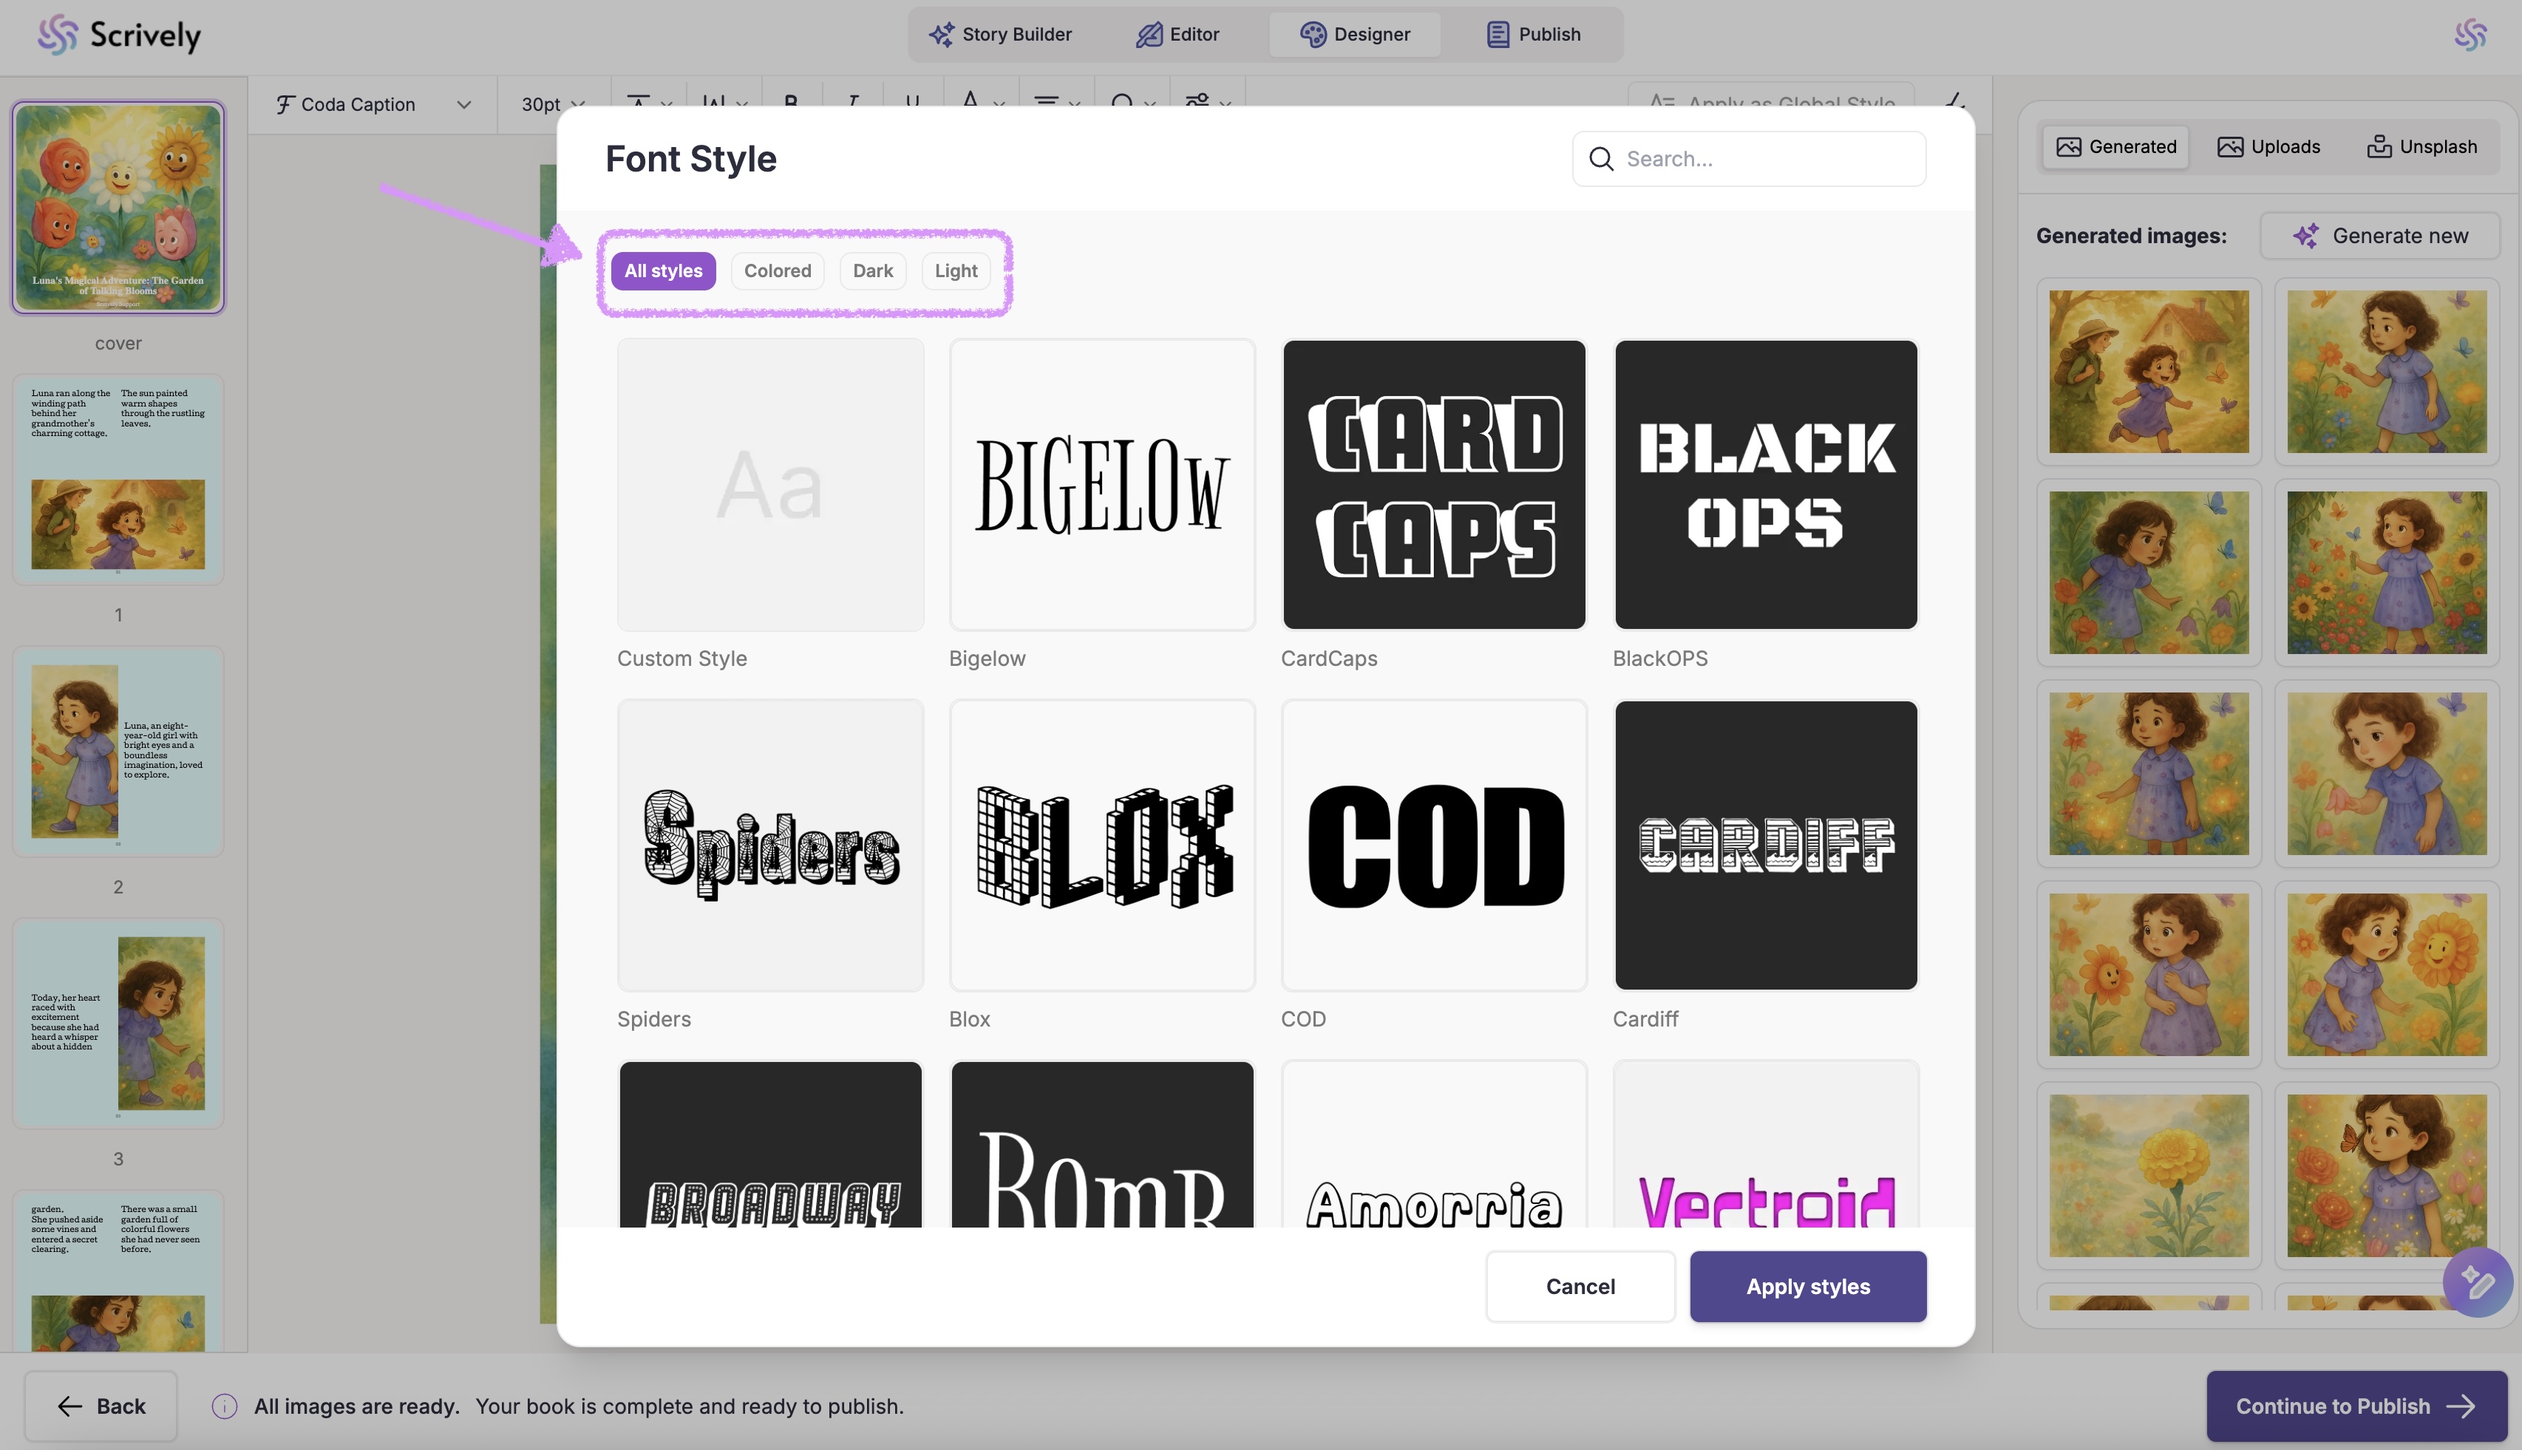Choose the CardCaps font style tile
The width and height of the screenshot is (2522, 1450).
tap(1433, 485)
